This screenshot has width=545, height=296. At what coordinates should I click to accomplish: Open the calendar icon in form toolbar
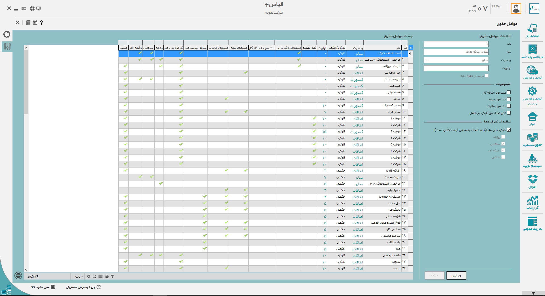[35, 23]
